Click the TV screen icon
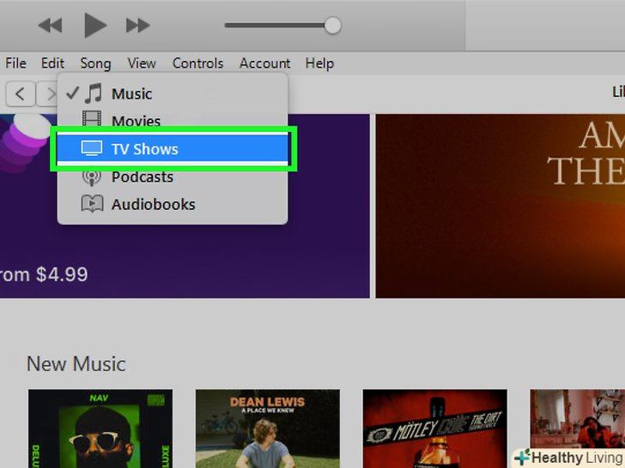The width and height of the screenshot is (625, 468). coord(92,148)
